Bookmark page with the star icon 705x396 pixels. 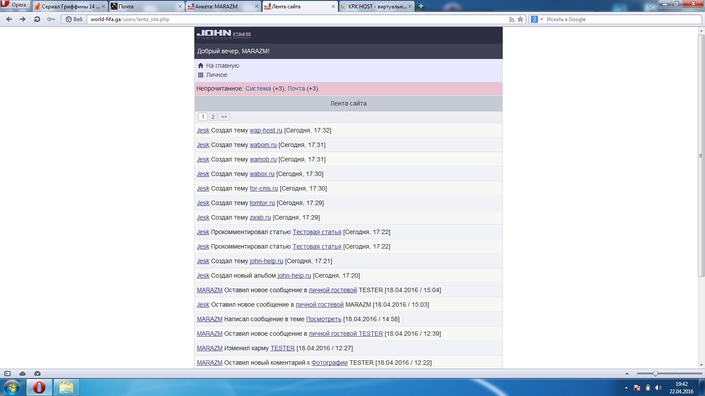pos(520,19)
